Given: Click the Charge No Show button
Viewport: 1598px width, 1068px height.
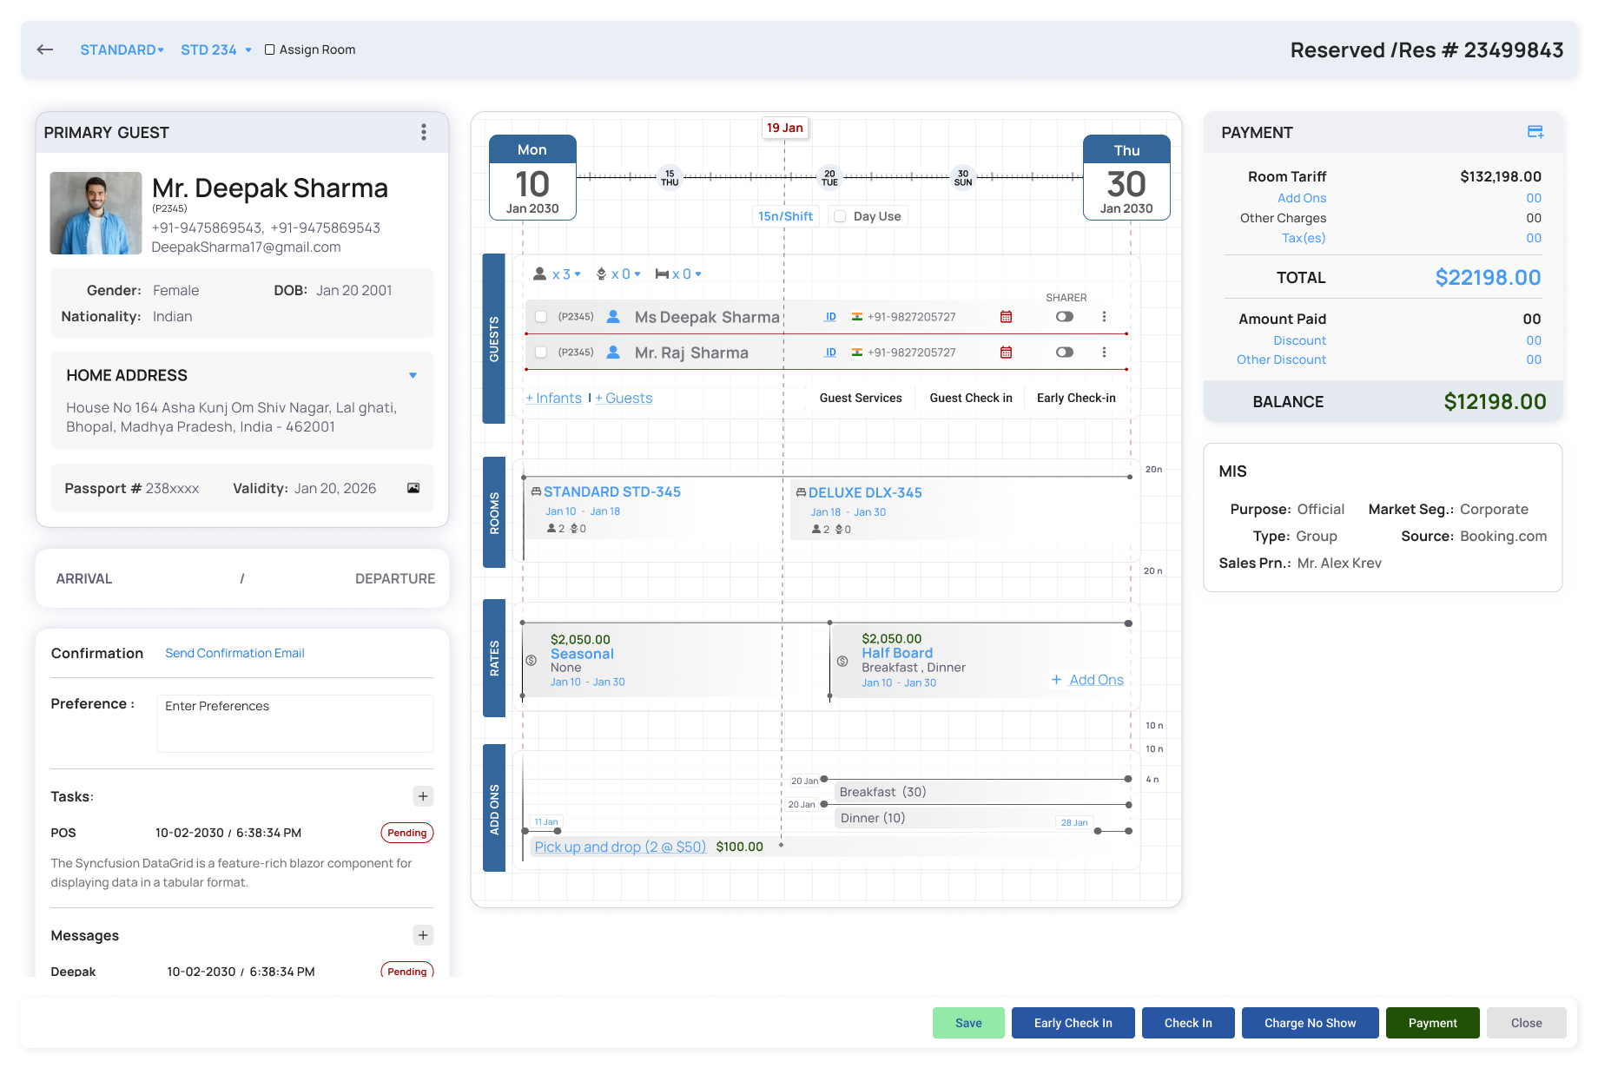Looking at the screenshot, I should (1310, 1023).
